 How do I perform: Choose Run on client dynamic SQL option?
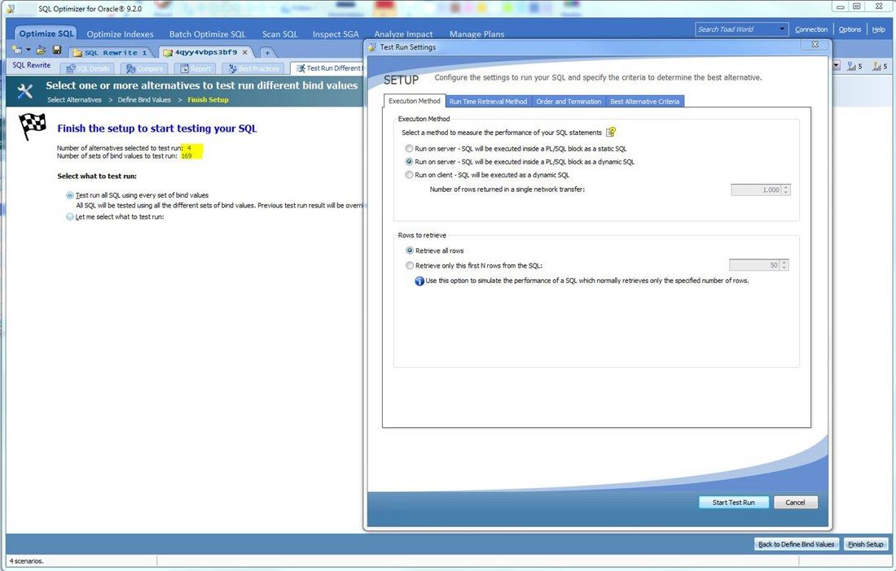coord(409,175)
